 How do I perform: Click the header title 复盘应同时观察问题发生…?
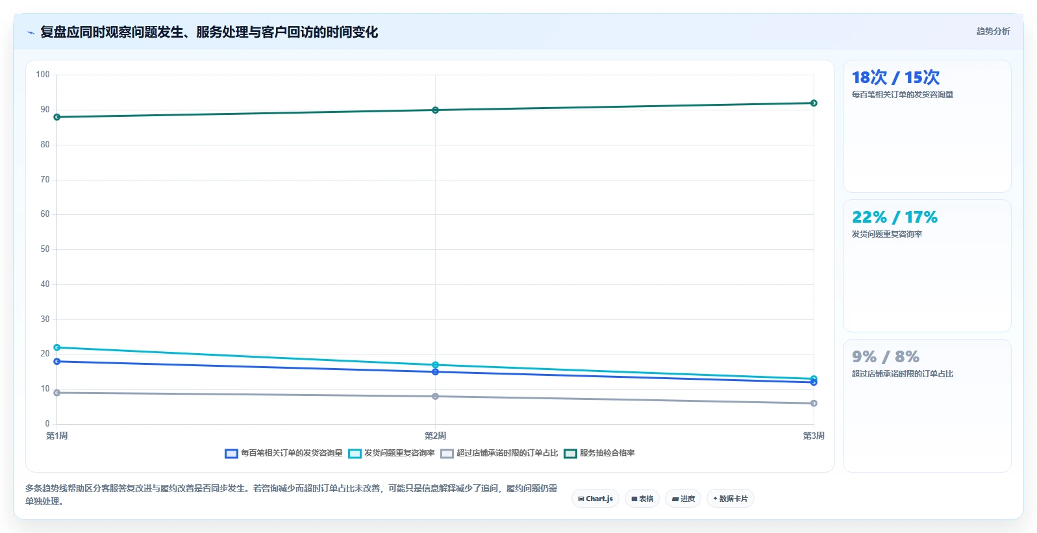pos(209,32)
